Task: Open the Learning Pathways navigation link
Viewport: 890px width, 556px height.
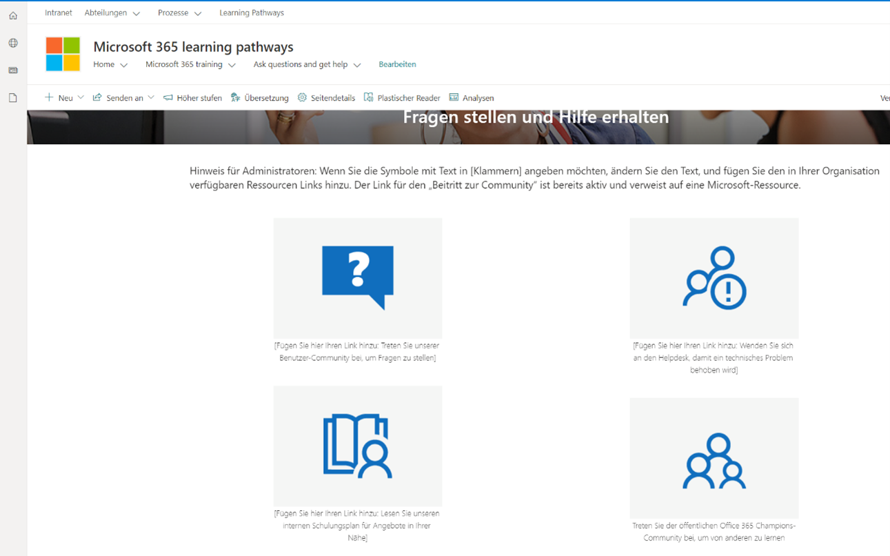Action: 252,12
